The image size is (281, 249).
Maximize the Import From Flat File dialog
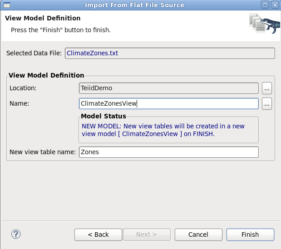pyautogui.click(x=265, y=5)
